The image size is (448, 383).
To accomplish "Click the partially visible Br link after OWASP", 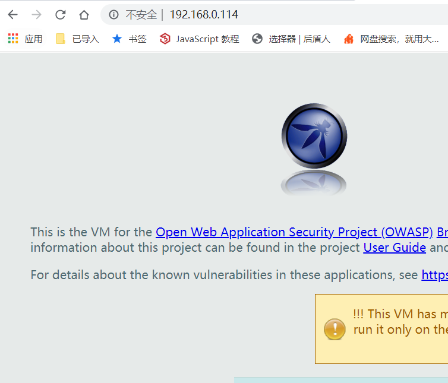I will click(442, 232).
